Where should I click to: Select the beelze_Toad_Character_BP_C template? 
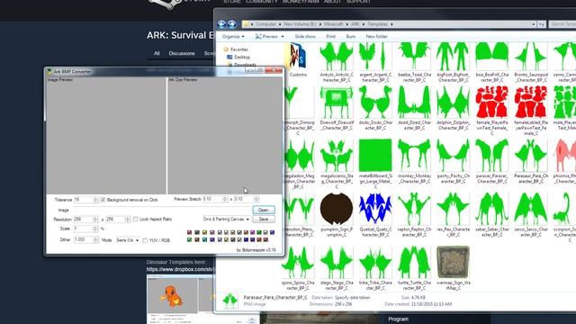click(x=414, y=62)
